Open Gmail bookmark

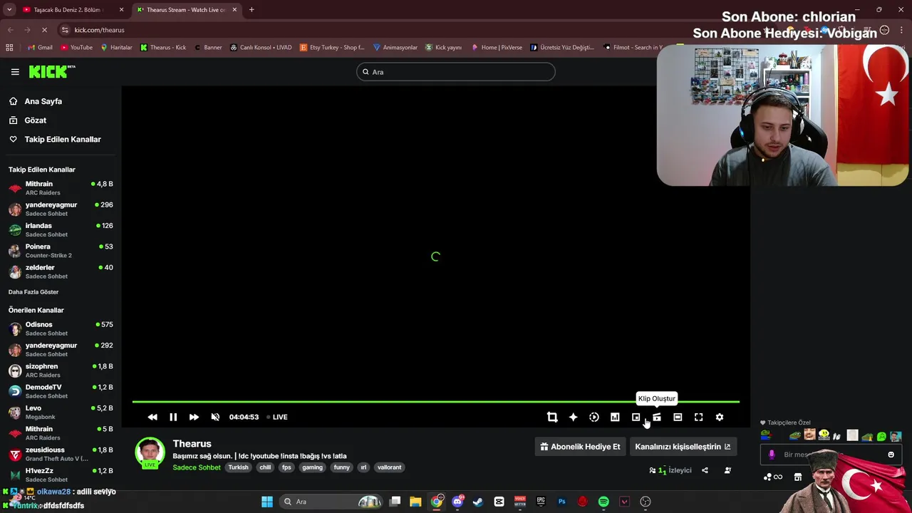coord(40,48)
